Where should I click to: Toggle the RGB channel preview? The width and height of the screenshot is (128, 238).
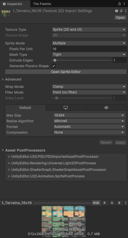point(96,203)
